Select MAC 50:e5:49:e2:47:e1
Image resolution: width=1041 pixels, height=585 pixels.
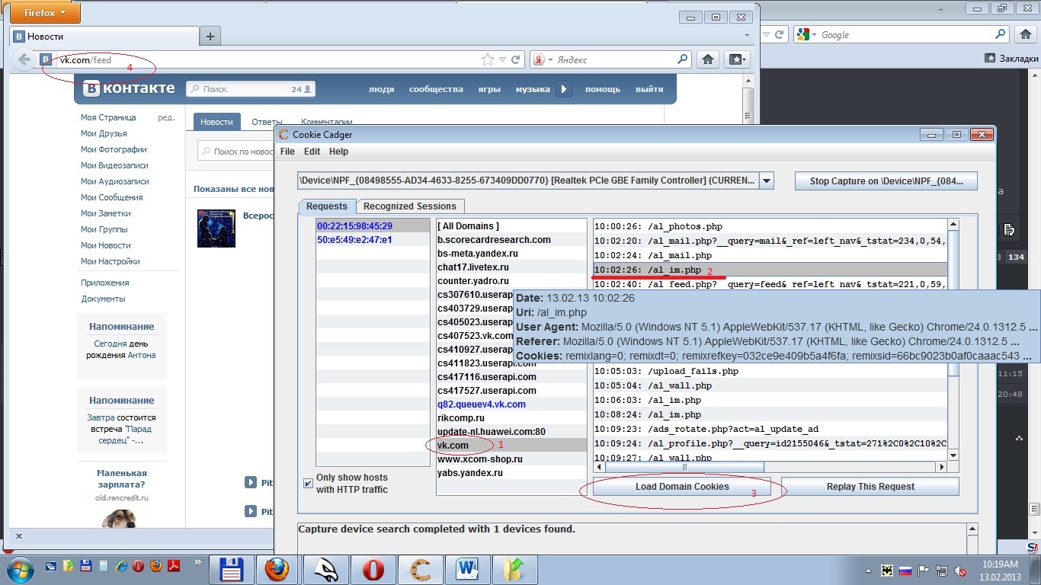(x=373, y=240)
